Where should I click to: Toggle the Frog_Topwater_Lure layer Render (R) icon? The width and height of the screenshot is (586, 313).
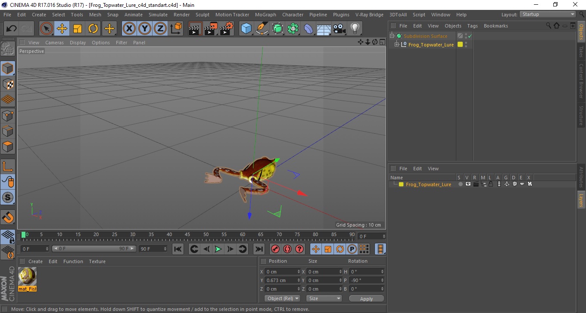476,184
